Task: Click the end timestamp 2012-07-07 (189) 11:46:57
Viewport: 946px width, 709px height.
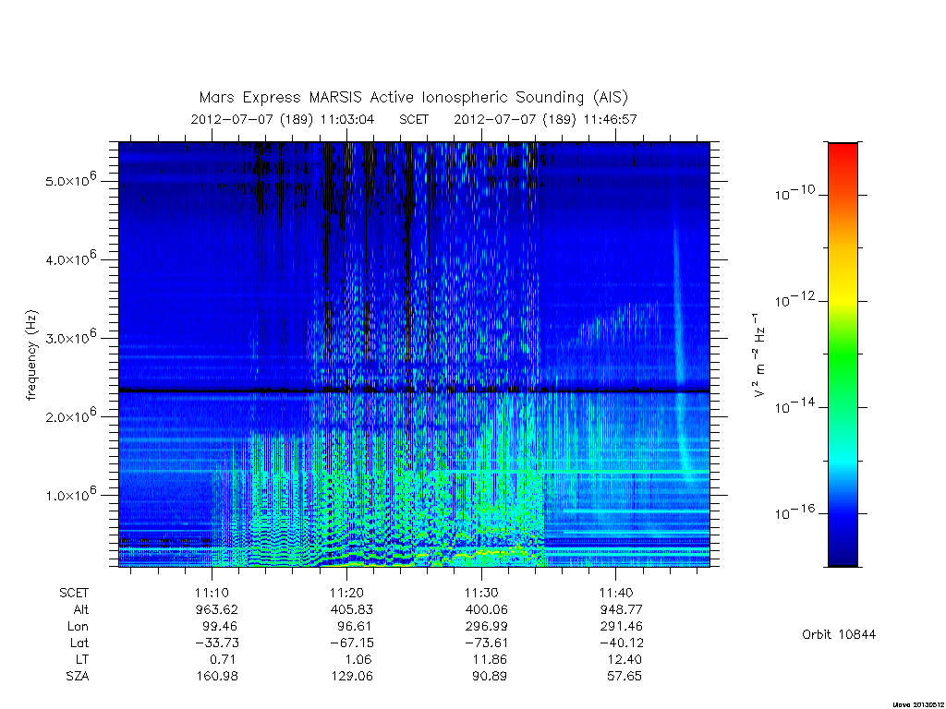Action: [x=545, y=119]
